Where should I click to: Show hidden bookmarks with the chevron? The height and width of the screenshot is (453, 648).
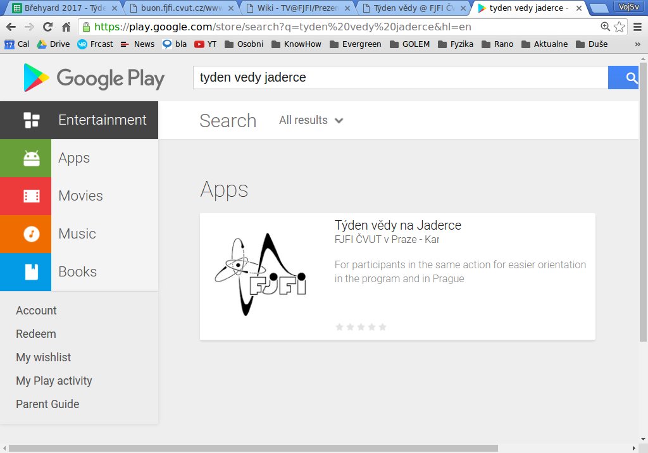[x=637, y=44]
